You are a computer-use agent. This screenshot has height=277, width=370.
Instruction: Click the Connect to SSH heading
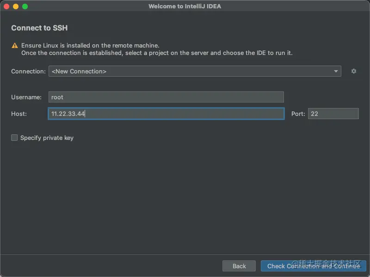coord(39,28)
